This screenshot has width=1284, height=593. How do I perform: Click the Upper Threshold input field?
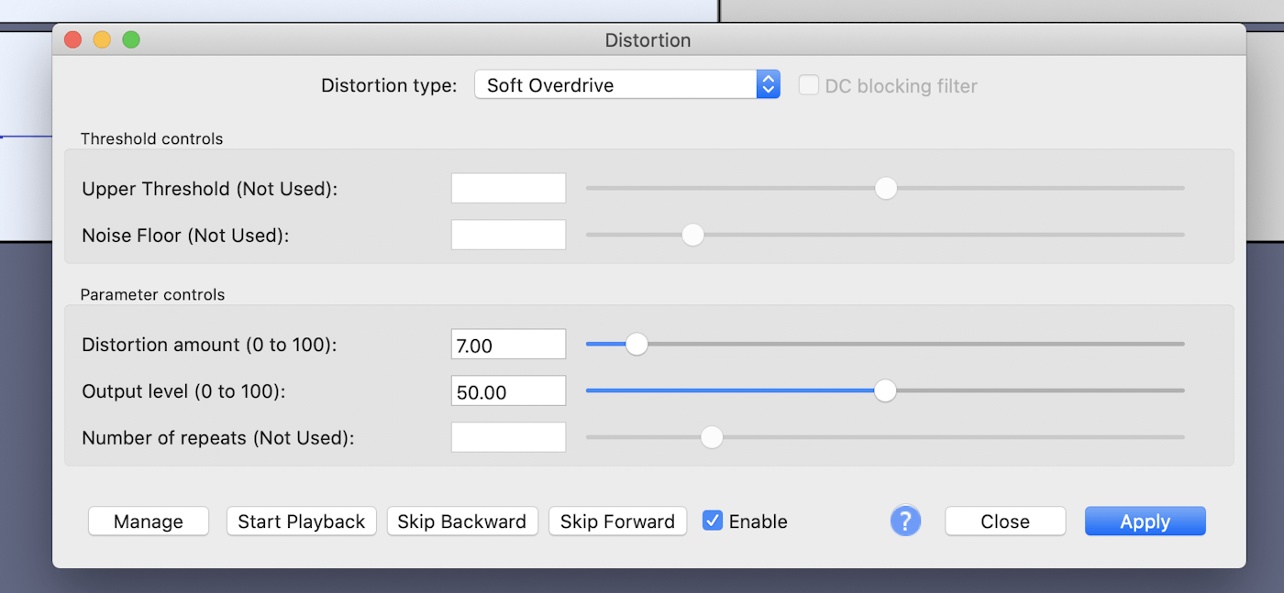[x=509, y=189]
